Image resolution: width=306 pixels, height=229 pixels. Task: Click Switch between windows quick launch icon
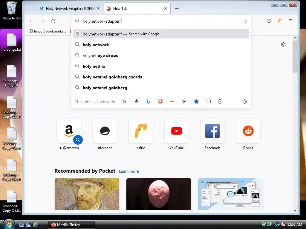[x=29, y=225]
